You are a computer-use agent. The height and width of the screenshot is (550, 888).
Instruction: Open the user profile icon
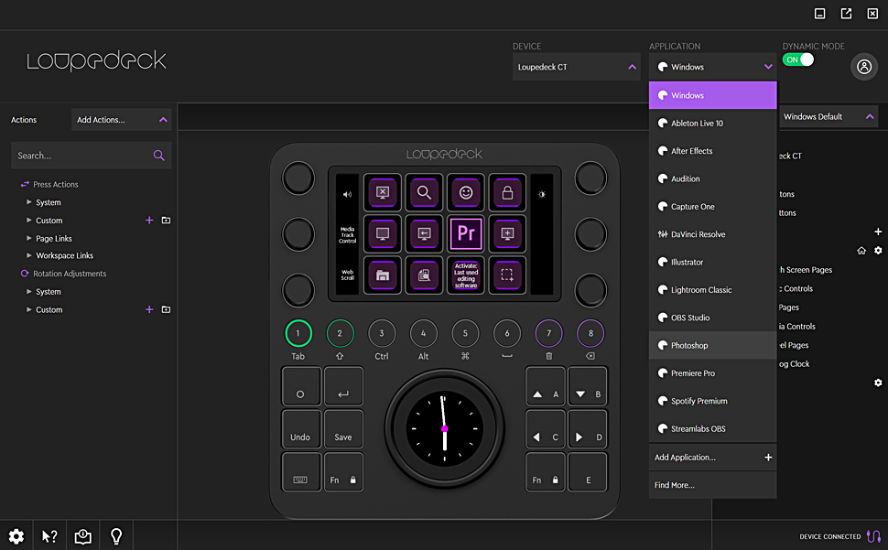click(x=863, y=67)
